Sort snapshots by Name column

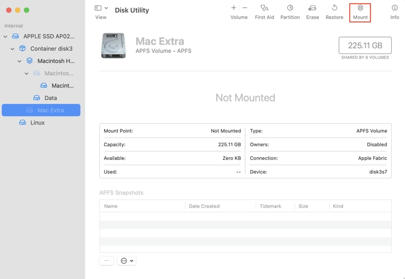[x=111, y=206]
